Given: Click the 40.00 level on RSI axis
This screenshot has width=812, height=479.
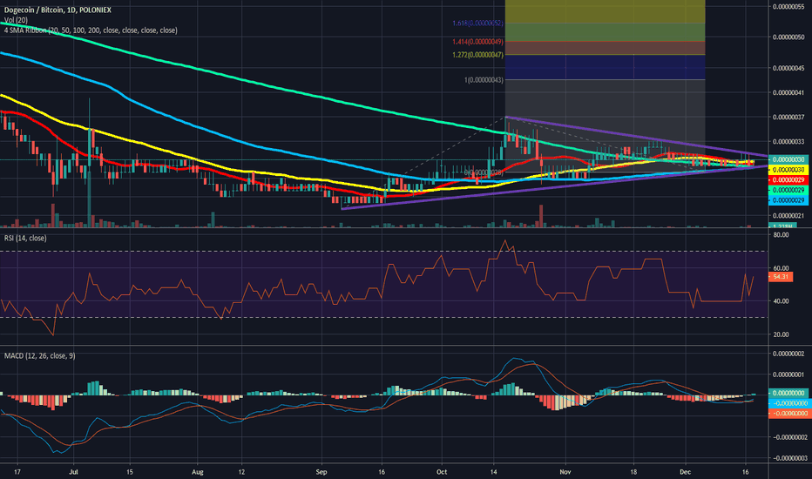Looking at the screenshot, I should [x=781, y=301].
